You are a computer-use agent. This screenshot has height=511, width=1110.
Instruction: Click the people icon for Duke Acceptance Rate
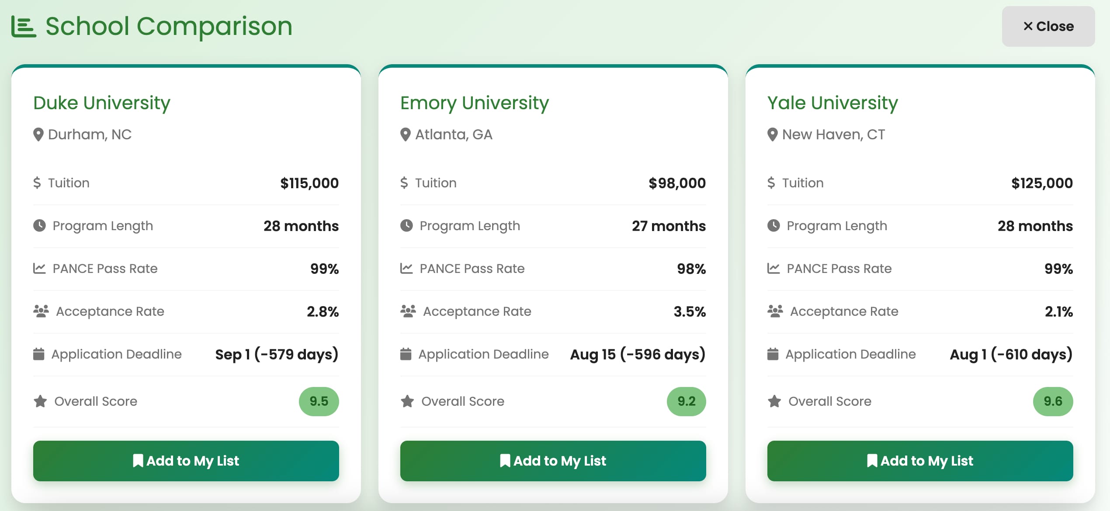[x=41, y=311]
